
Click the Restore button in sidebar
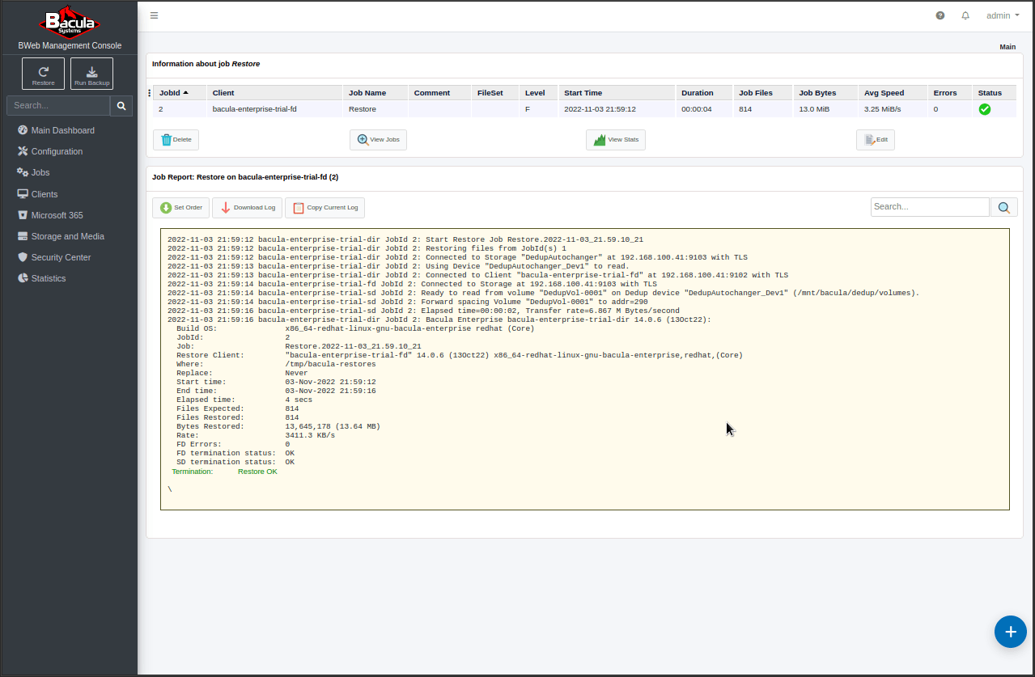tap(44, 74)
